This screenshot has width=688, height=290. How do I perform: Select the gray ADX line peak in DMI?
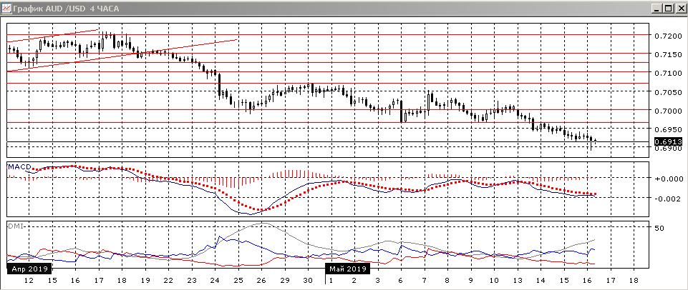click(263, 224)
